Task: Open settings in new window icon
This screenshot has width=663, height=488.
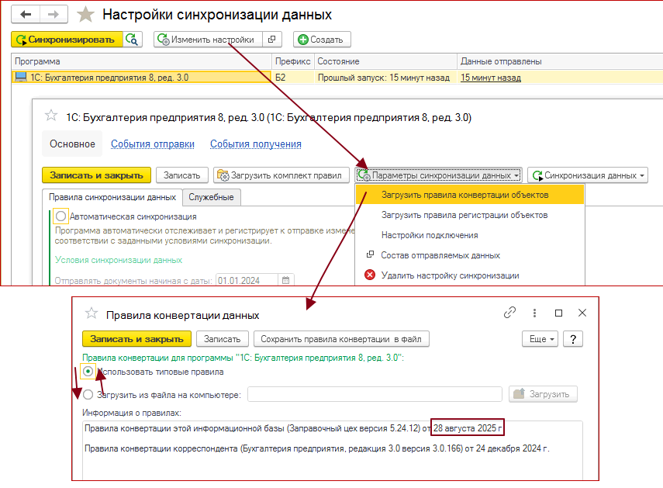Action: pyautogui.click(x=272, y=40)
